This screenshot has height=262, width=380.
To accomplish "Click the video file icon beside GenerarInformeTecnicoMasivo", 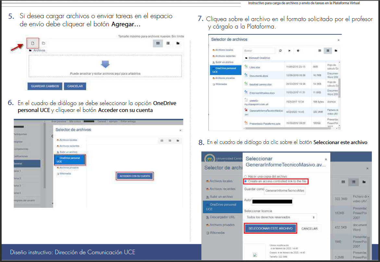I will [x=246, y=110].
